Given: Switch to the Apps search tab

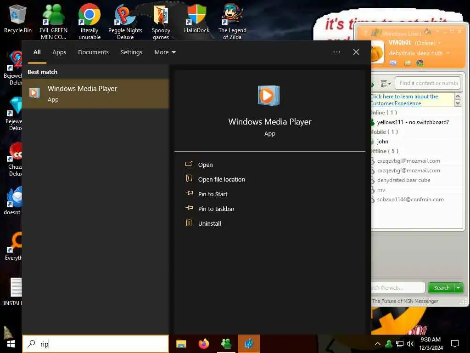Looking at the screenshot, I should [59, 52].
